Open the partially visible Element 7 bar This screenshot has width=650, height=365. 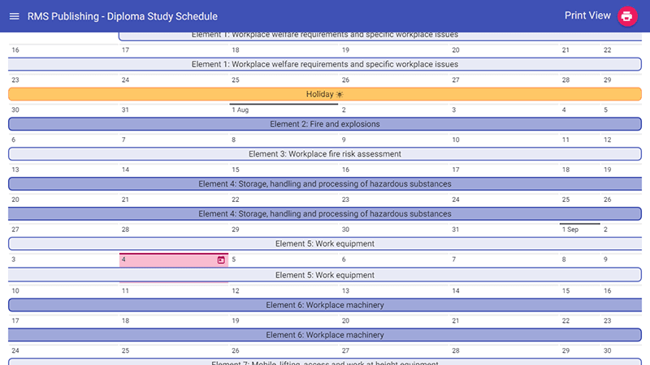[325, 362]
